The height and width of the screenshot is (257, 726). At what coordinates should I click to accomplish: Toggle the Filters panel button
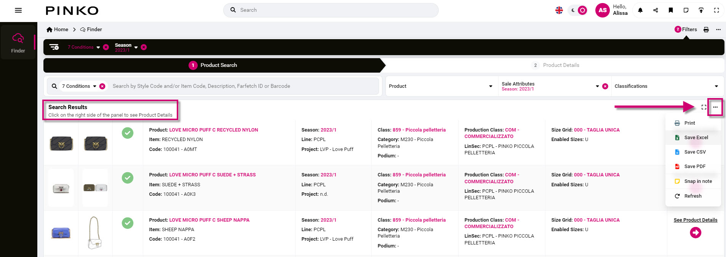[x=686, y=29]
